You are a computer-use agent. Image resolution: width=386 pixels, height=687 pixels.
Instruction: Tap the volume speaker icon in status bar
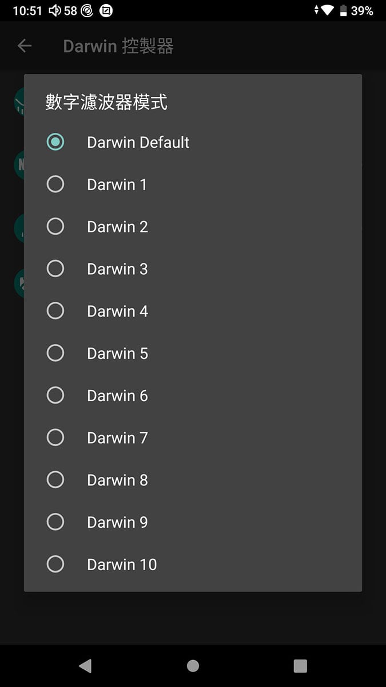pyautogui.click(x=55, y=10)
